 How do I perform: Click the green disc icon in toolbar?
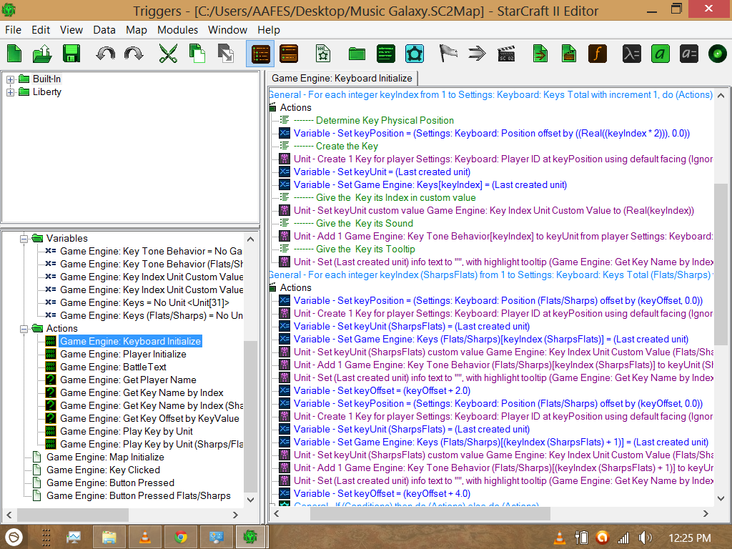pyautogui.click(x=718, y=54)
